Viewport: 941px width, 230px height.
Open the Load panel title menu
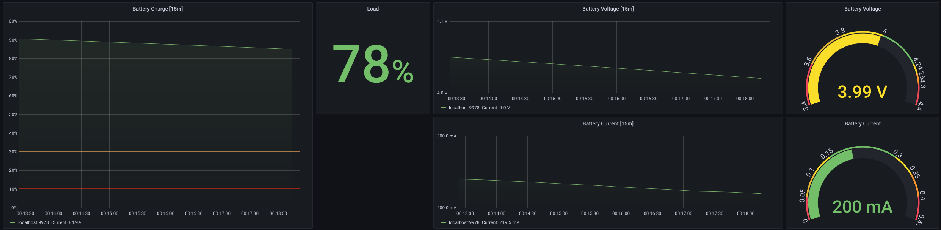point(373,9)
